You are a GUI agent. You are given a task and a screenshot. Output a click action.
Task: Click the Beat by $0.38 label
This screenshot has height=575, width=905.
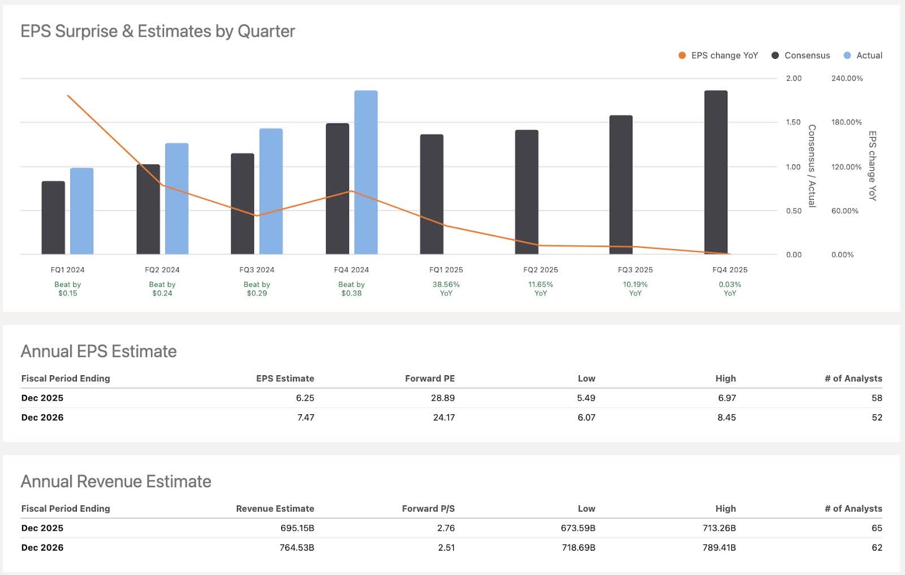pyautogui.click(x=351, y=289)
